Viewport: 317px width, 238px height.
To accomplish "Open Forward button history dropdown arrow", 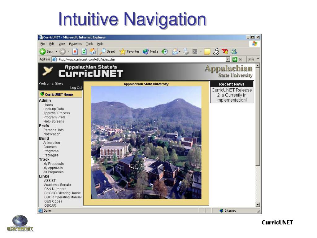I will (68, 52).
